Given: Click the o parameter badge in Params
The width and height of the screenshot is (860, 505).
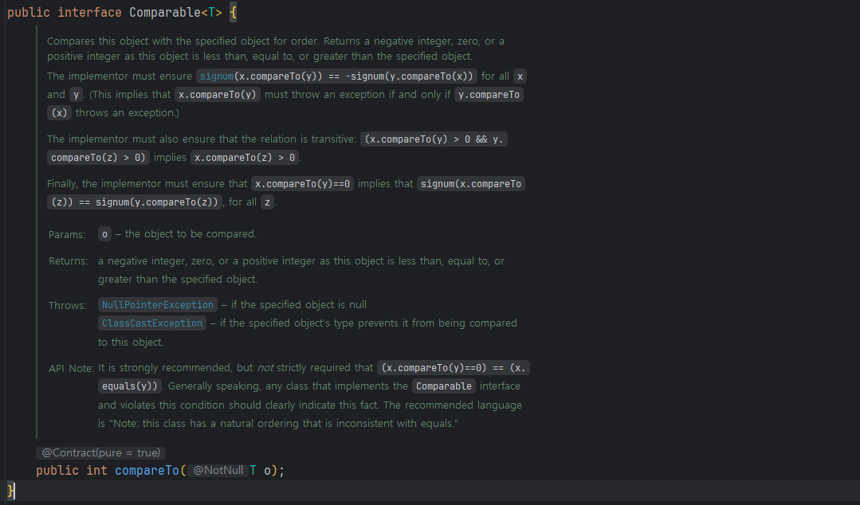Looking at the screenshot, I should (104, 234).
